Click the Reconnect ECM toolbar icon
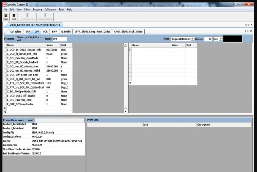 coord(27,17)
